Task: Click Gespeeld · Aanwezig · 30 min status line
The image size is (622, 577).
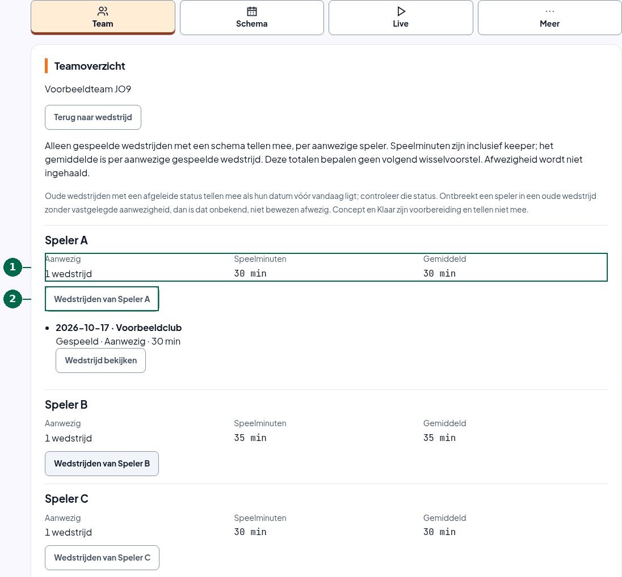Action: click(118, 341)
